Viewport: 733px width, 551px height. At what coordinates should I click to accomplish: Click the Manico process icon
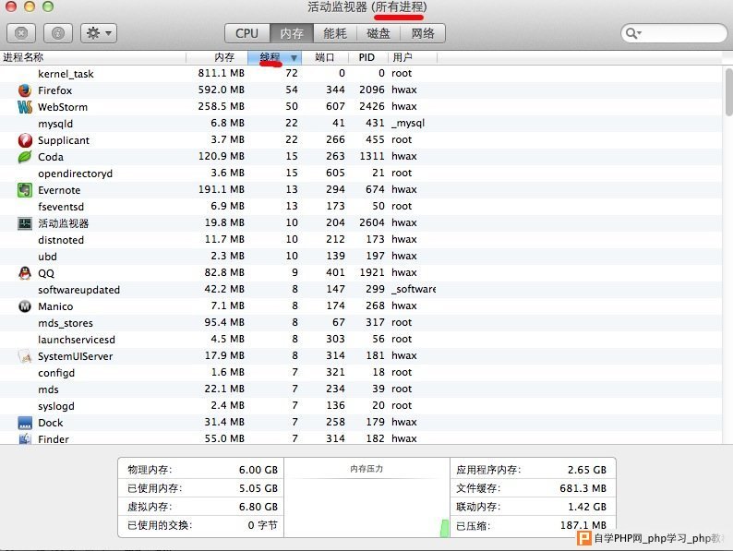(25, 306)
